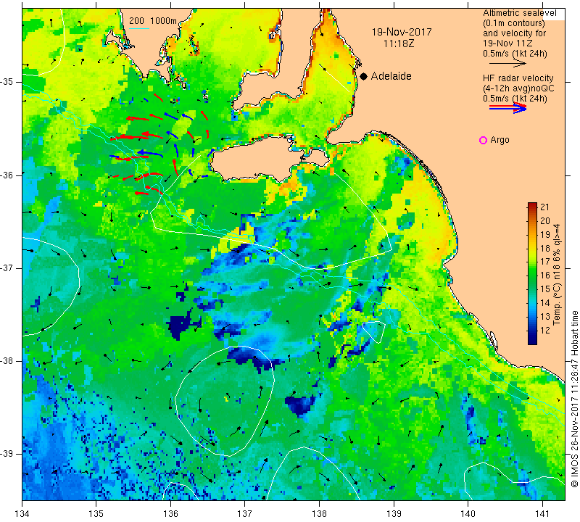Click the temperature color scale bar

coord(532,273)
